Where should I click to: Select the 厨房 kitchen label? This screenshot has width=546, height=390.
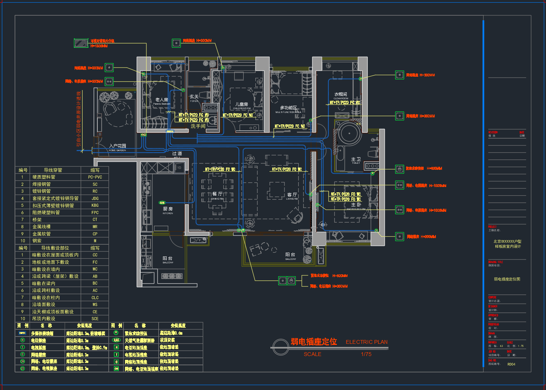pos(168,209)
